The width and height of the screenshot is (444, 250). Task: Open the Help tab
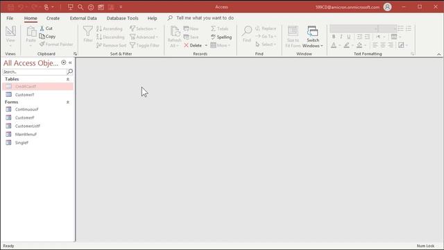coord(152,18)
